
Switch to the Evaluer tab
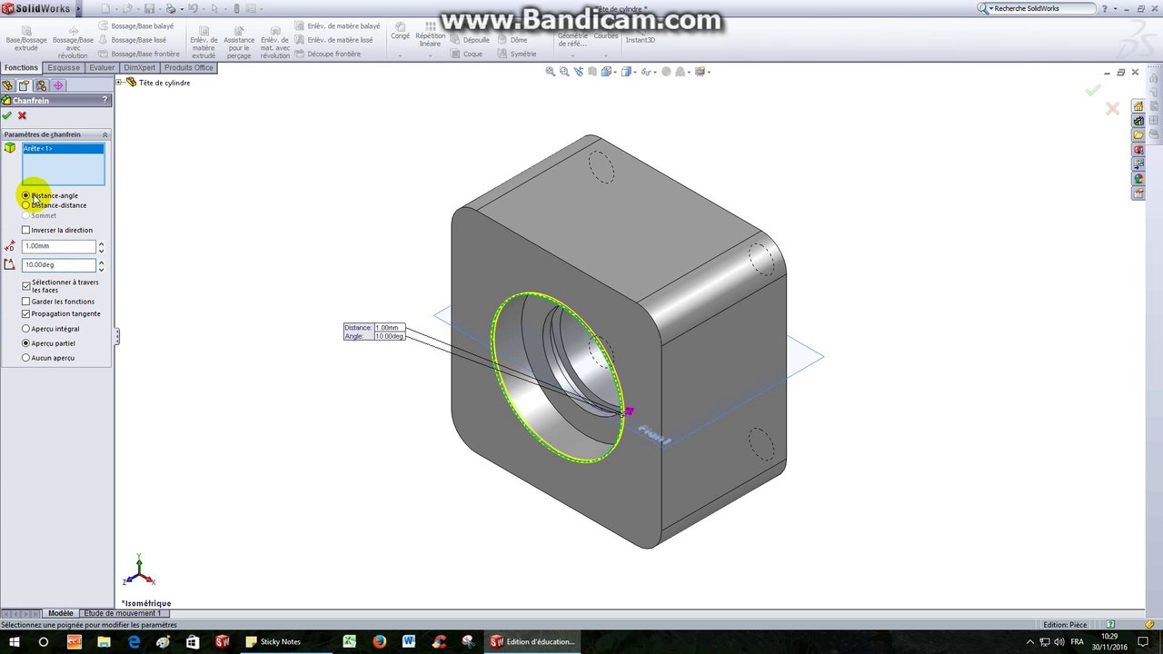(x=102, y=67)
